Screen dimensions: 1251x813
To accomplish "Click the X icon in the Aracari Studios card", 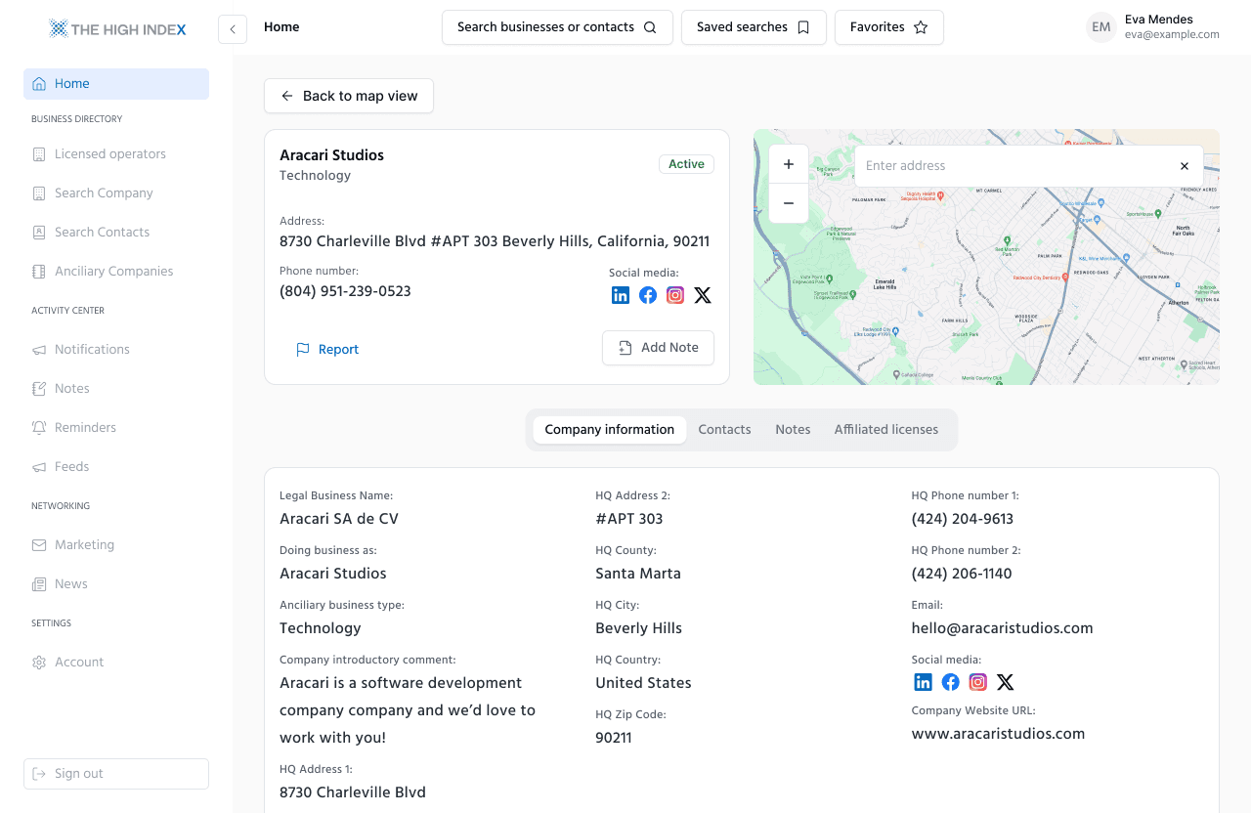I will 703,295.
